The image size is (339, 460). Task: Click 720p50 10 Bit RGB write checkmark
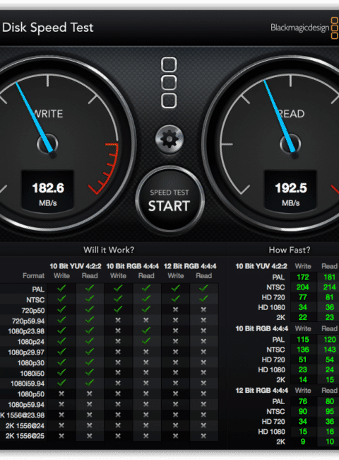[x=118, y=309]
